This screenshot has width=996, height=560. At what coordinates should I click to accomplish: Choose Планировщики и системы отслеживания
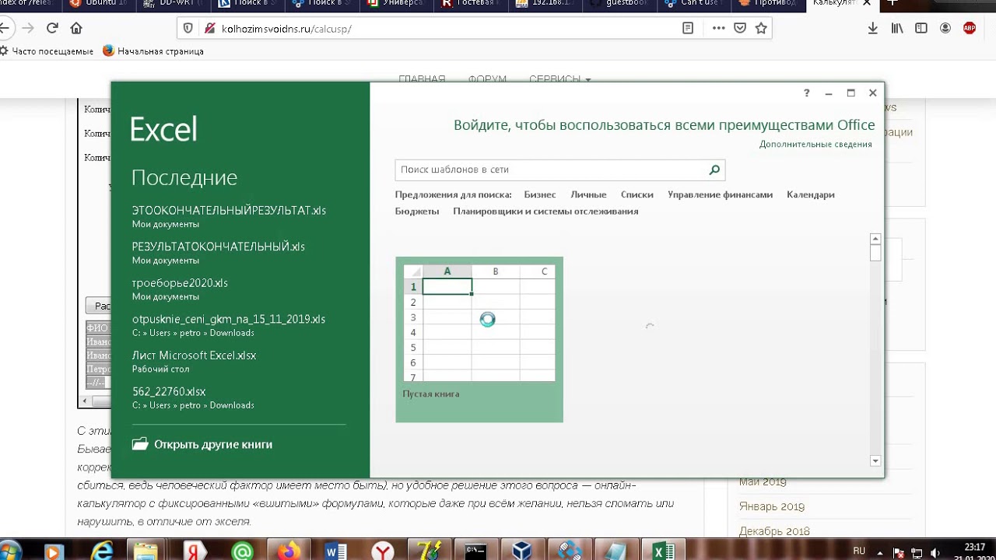click(x=545, y=211)
